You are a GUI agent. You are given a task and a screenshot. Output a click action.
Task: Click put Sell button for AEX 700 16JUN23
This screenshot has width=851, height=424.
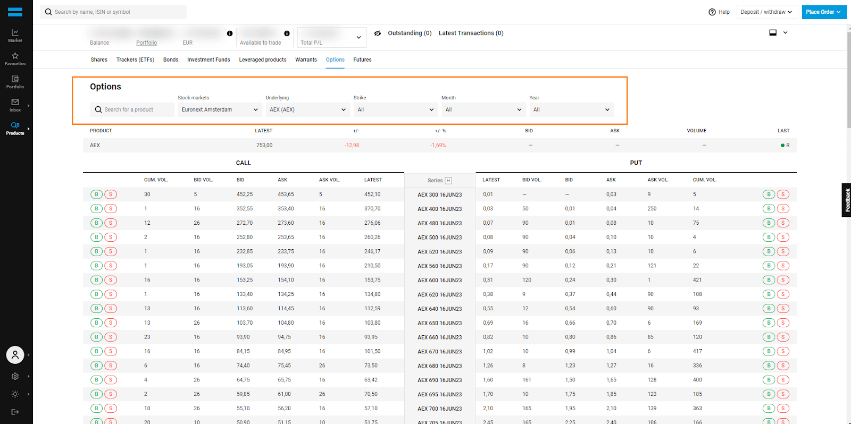click(783, 408)
